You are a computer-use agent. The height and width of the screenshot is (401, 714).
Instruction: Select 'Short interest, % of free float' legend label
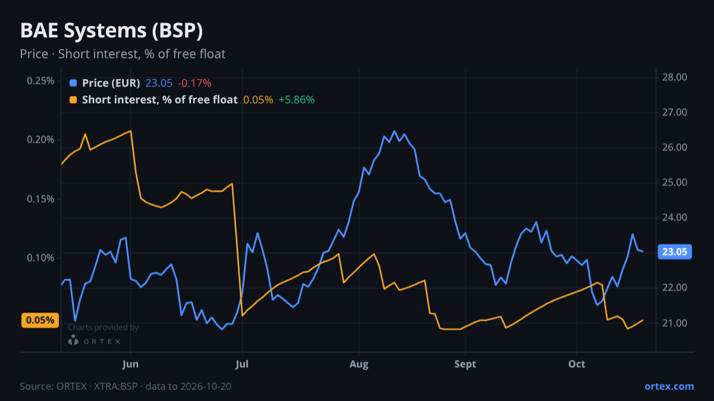(159, 100)
